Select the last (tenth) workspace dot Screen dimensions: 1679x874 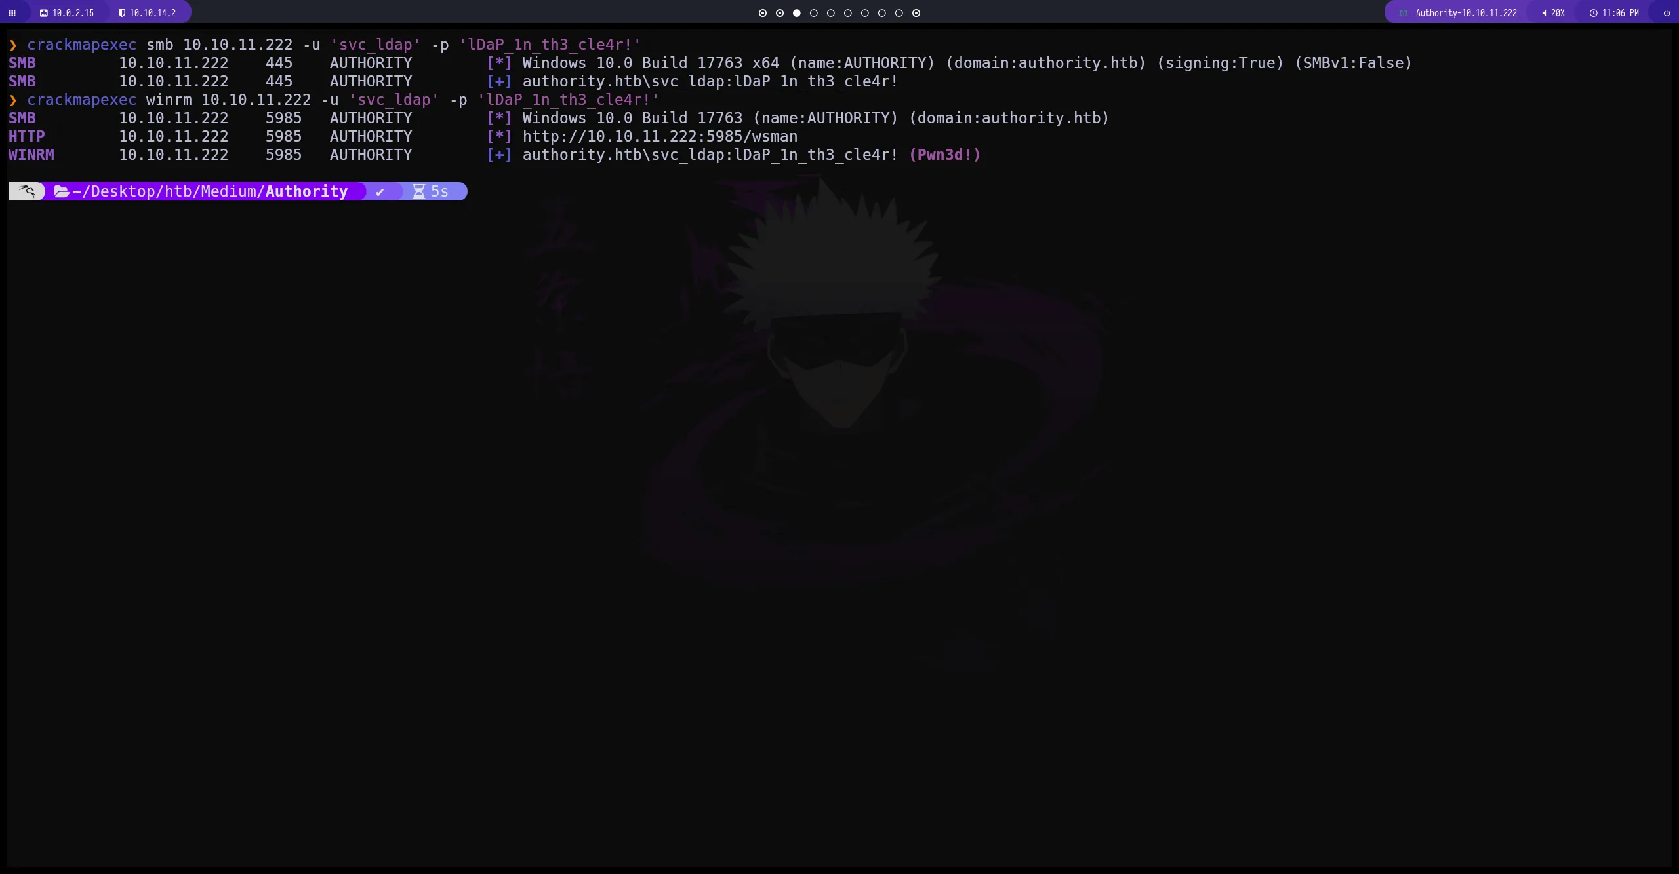[x=916, y=13]
